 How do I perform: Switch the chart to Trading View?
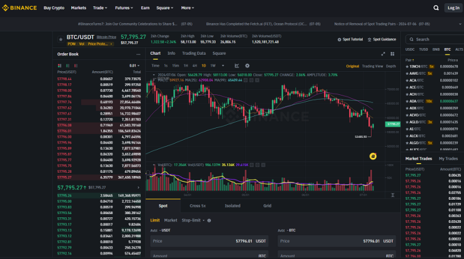373,66
